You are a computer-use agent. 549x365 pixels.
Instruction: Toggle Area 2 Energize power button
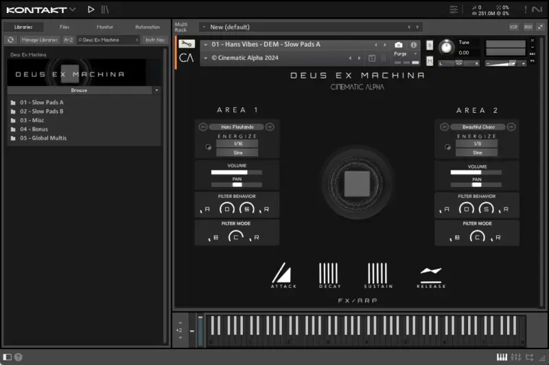447,147
